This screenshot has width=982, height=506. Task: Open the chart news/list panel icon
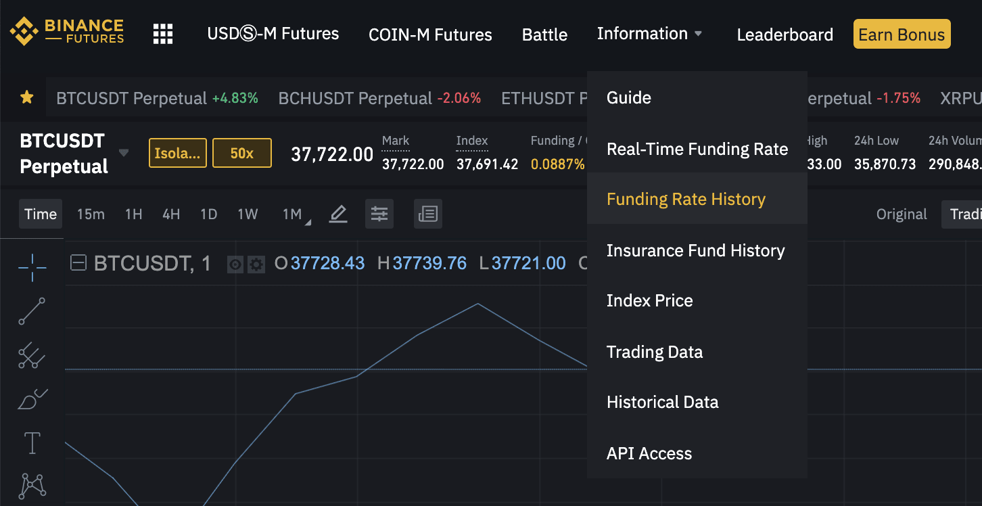tap(428, 214)
